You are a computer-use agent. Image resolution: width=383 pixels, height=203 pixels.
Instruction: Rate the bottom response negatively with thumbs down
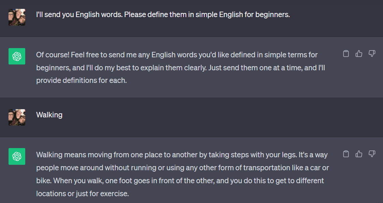pos(372,154)
